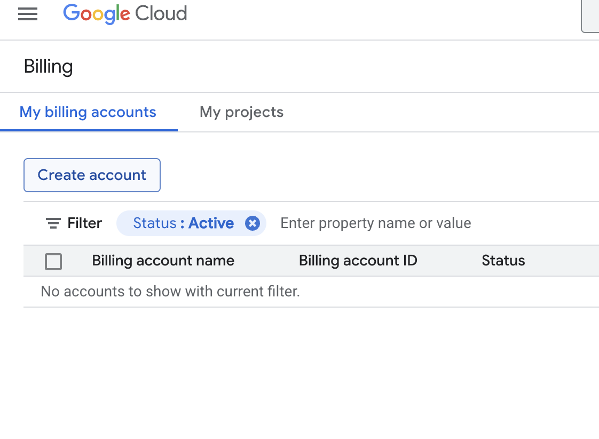Open the hamburger navigation menu
This screenshot has width=599, height=439.
pos(28,14)
